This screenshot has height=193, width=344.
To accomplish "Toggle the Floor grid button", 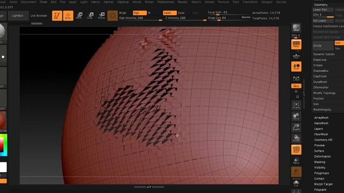I will (296, 56).
